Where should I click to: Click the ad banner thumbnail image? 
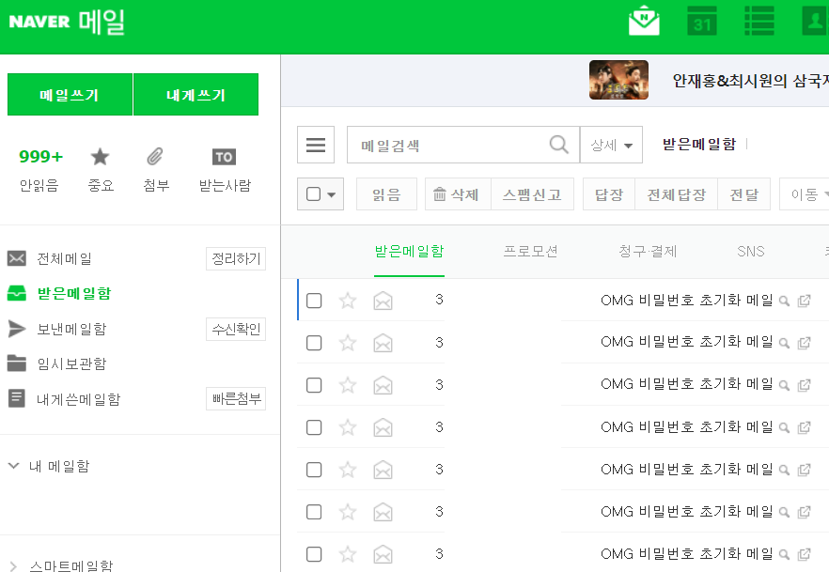(618, 80)
